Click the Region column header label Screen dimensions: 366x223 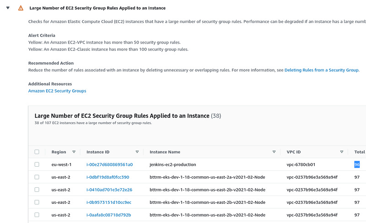click(59, 152)
